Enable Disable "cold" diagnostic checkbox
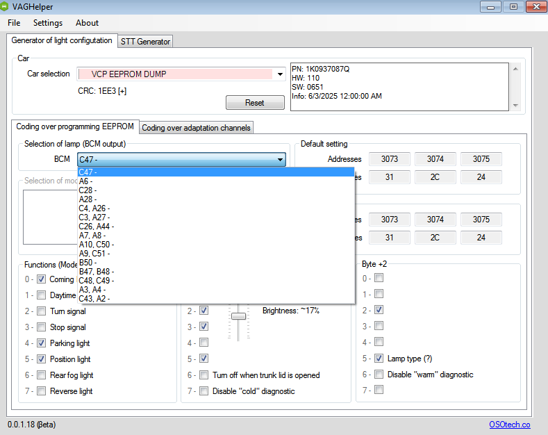Viewport: 548px width, 435px height. click(204, 391)
